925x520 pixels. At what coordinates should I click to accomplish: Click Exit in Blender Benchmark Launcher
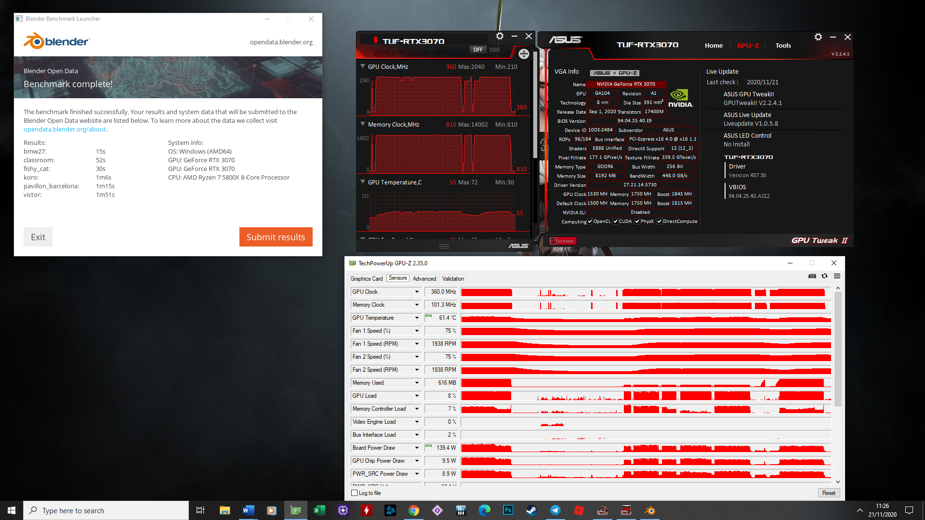tap(38, 237)
